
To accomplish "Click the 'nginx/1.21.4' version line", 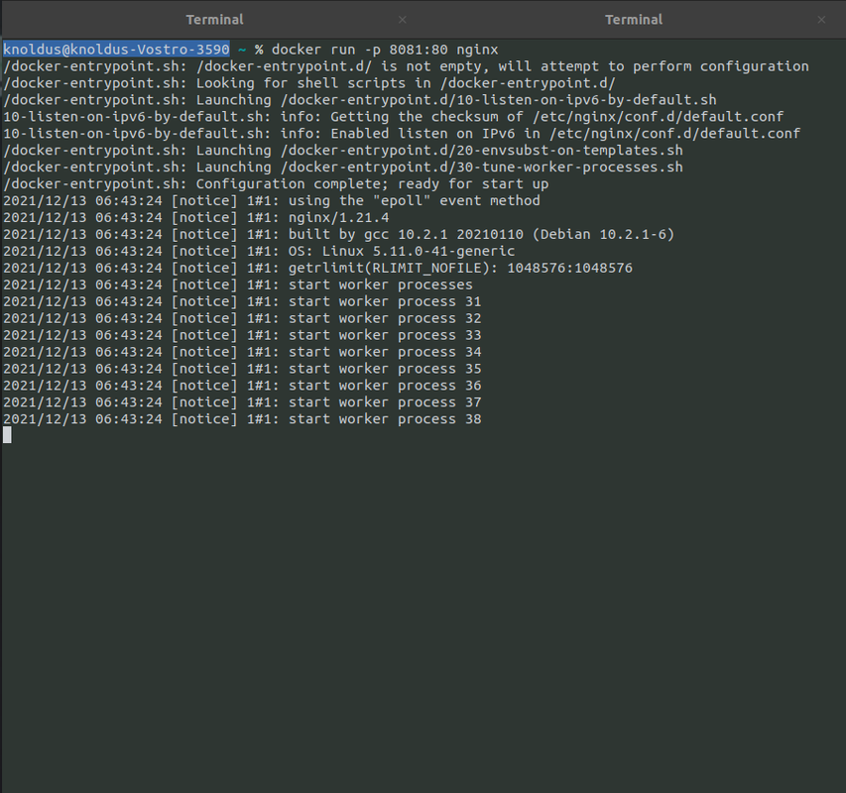I will tap(195, 217).
